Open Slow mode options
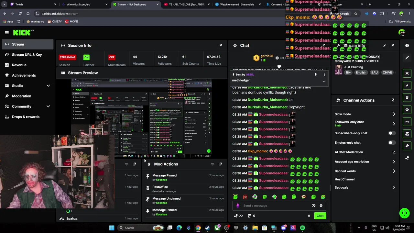Viewport: 414px width, 233px height. [365, 114]
